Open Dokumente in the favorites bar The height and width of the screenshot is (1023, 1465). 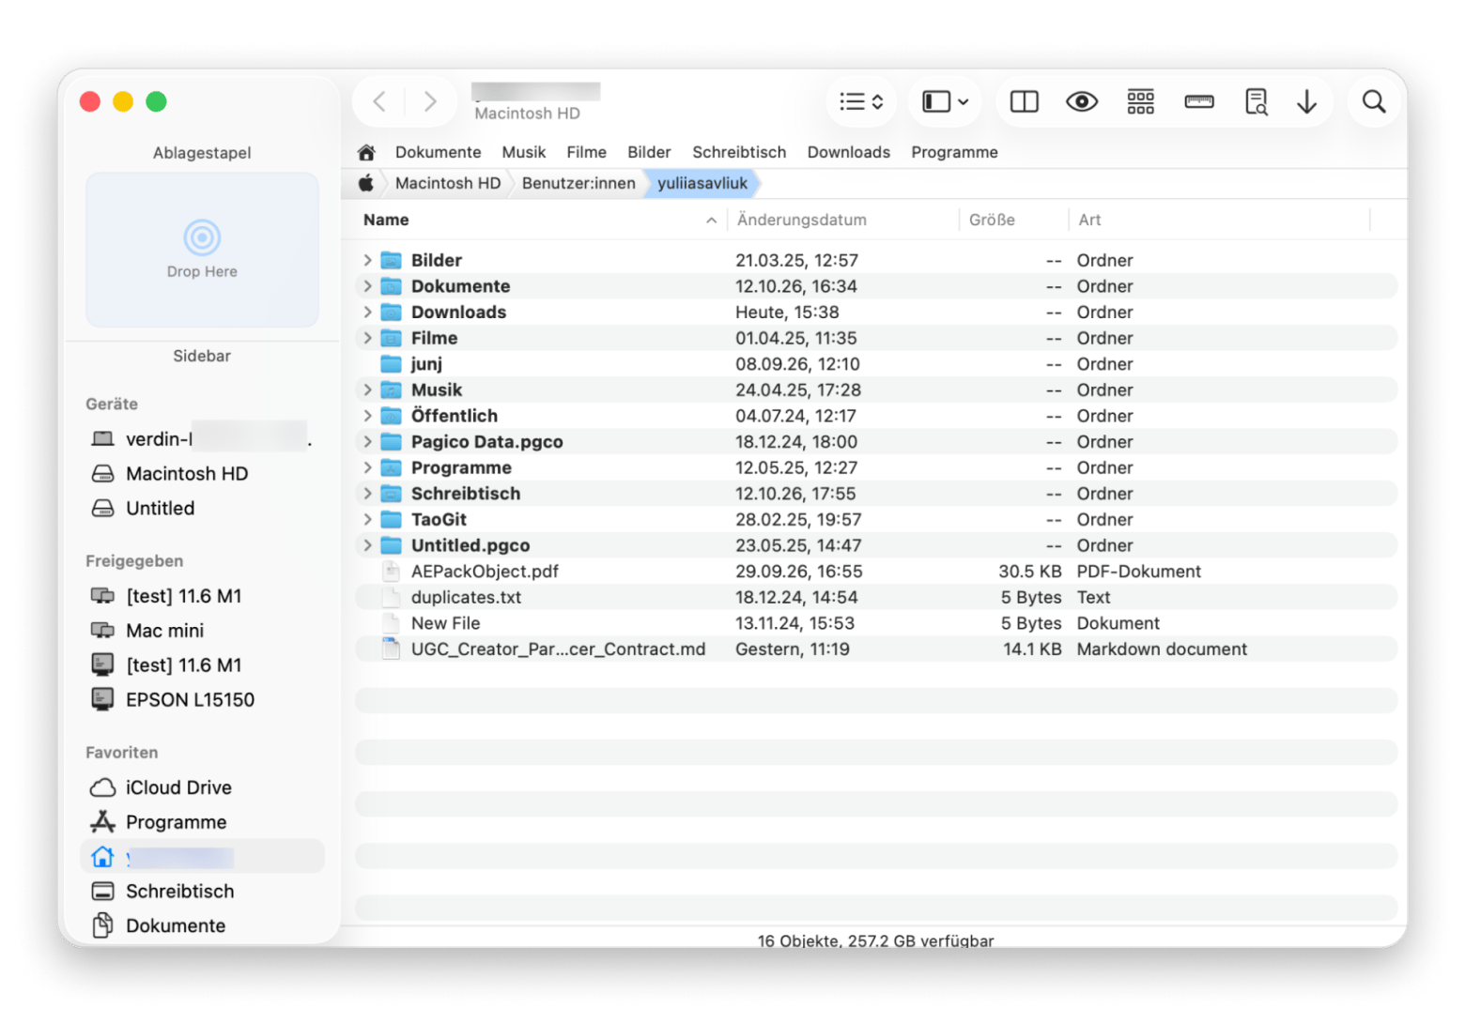(x=438, y=152)
